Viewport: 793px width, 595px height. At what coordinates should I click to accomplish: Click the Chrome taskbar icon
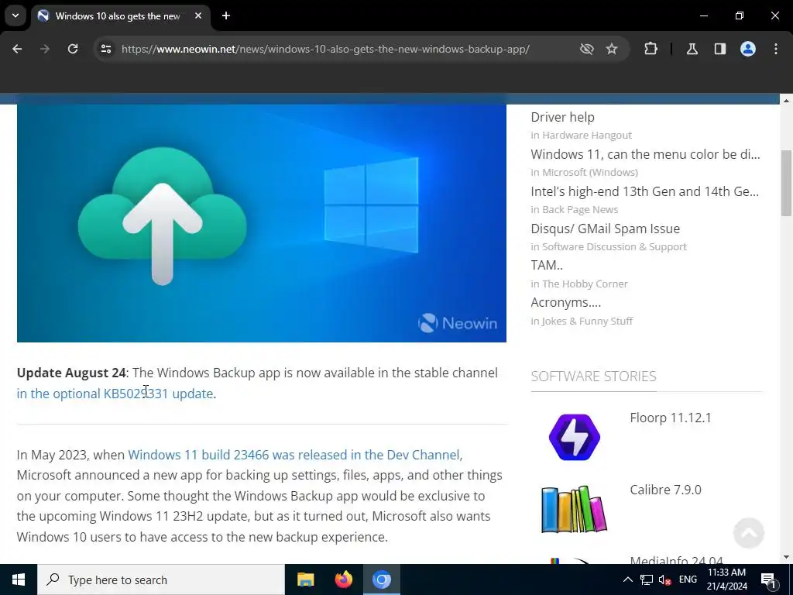pyautogui.click(x=382, y=580)
